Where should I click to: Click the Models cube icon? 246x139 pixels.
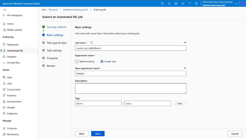pyautogui.click(x=4, y=107)
